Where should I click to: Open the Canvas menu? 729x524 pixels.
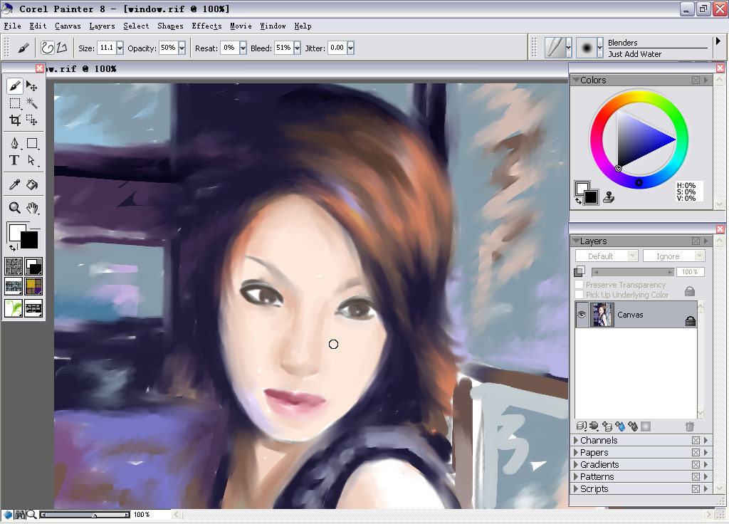[x=68, y=26]
